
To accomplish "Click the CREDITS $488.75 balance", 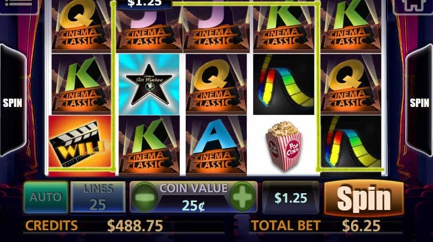I will tap(94, 226).
